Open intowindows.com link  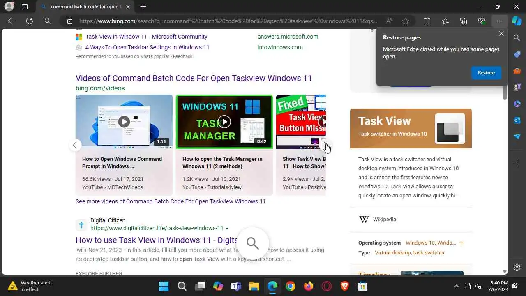[x=280, y=47]
